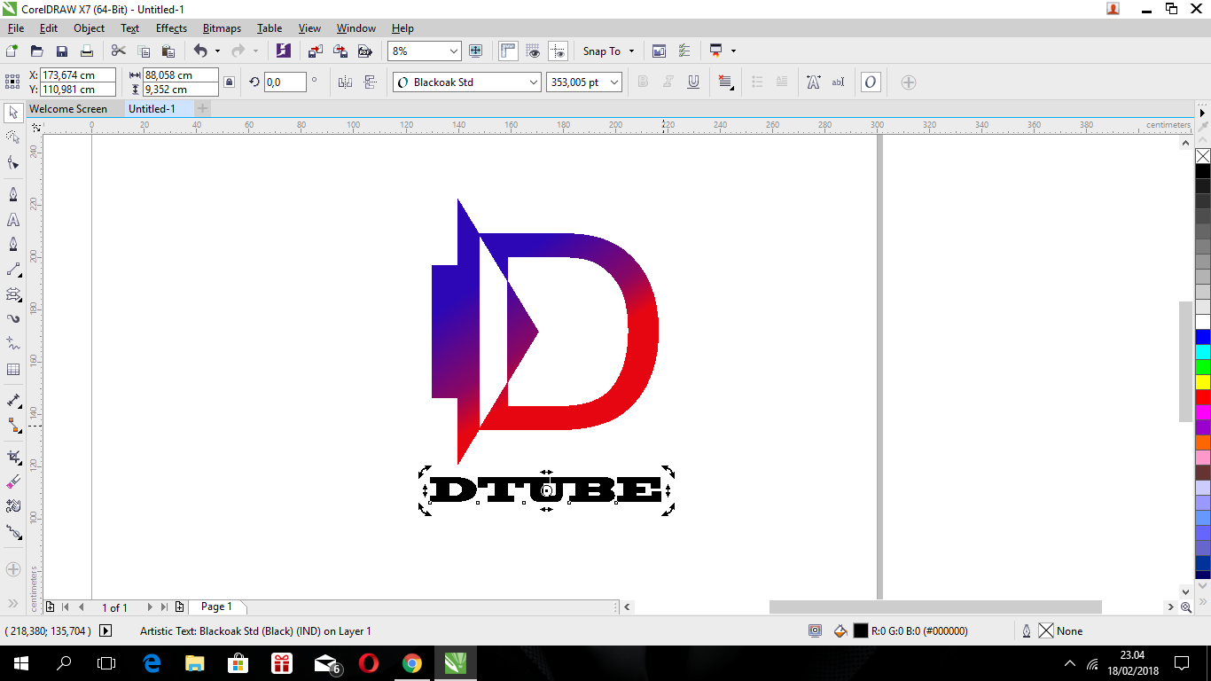Toggle italic formatting
This screenshot has width=1211, height=681.
pyautogui.click(x=668, y=82)
